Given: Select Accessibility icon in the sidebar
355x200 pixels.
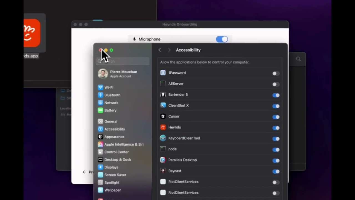Looking at the screenshot, I should [100, 129].
